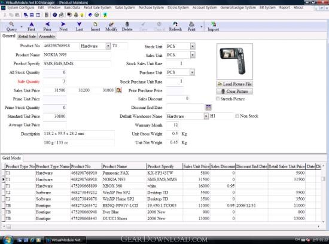Viewport: 329px width, 244px height.
Task: Click the Load Picture File button
Action: coord(234,84)
